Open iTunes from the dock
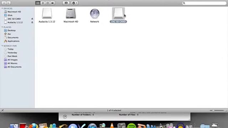Screen dimensions: 228x128 pos(92,126)
